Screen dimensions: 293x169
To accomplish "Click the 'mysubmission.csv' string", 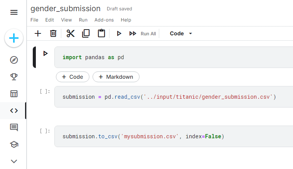I will tap(150, 136).
